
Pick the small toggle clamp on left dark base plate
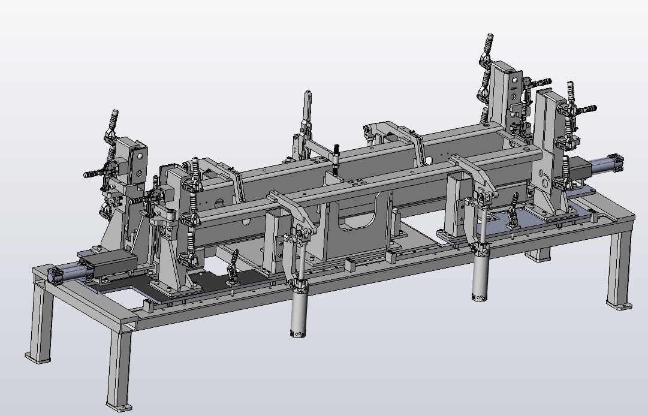[233, 268]
